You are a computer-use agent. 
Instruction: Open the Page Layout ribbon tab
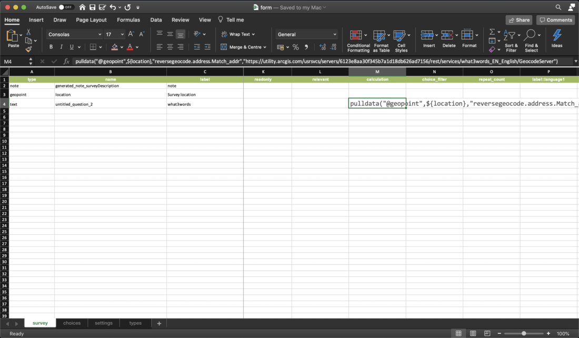pos(91,20)
